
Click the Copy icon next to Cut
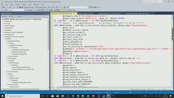51,7
